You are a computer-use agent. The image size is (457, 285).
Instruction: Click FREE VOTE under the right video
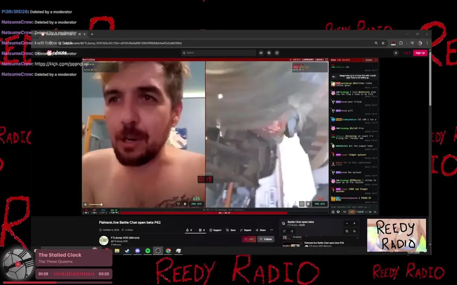click(320, 204)
